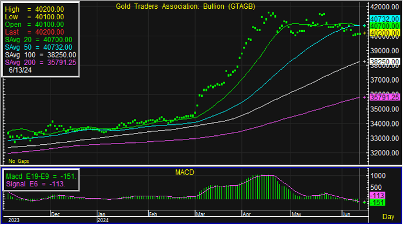
Task: Click the magenta 35791.25 price axis tag
Action: (384, 97)
